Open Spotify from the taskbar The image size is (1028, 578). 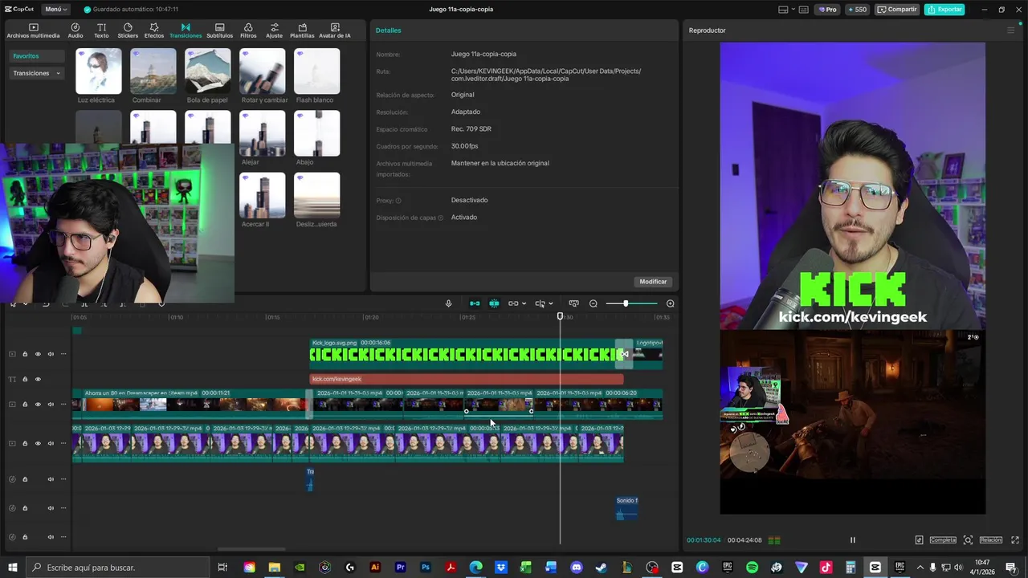[x=752, y=568]
